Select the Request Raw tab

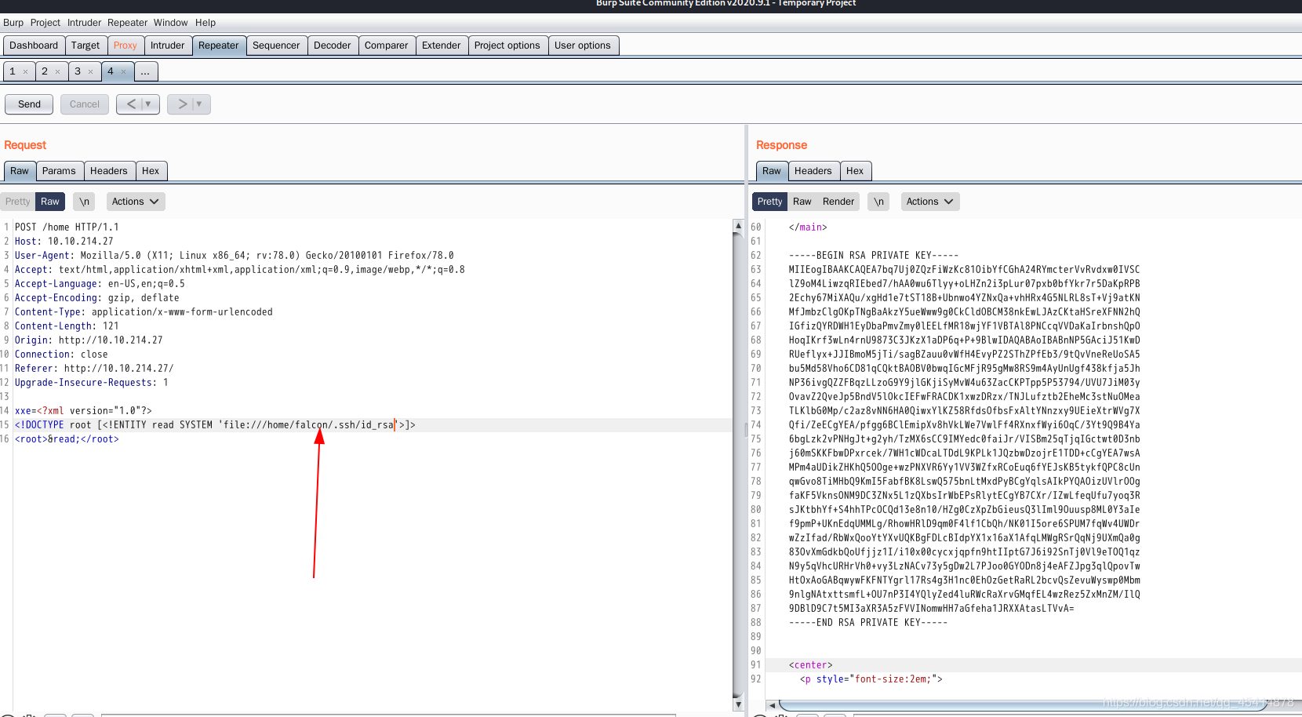pos(20,171)
